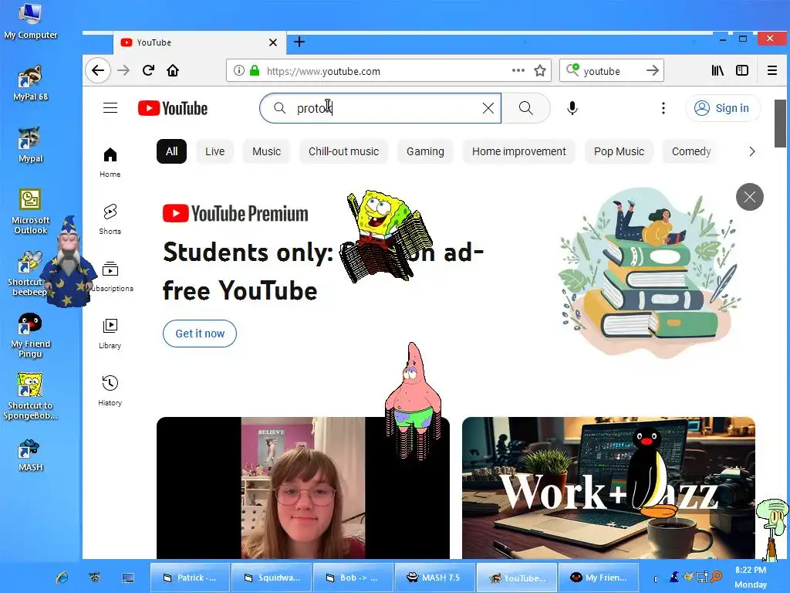Select the Live filter chip
The image size is (790, 593).
pos(214,151)
